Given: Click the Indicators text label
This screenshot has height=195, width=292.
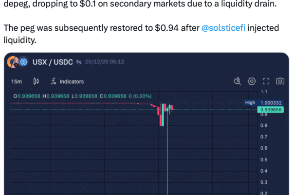Looking at the screenshot, I should point(72,81).
